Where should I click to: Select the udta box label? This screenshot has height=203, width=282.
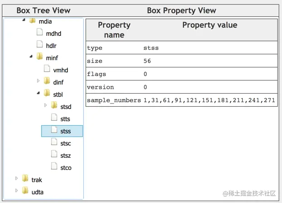(38, 192)
